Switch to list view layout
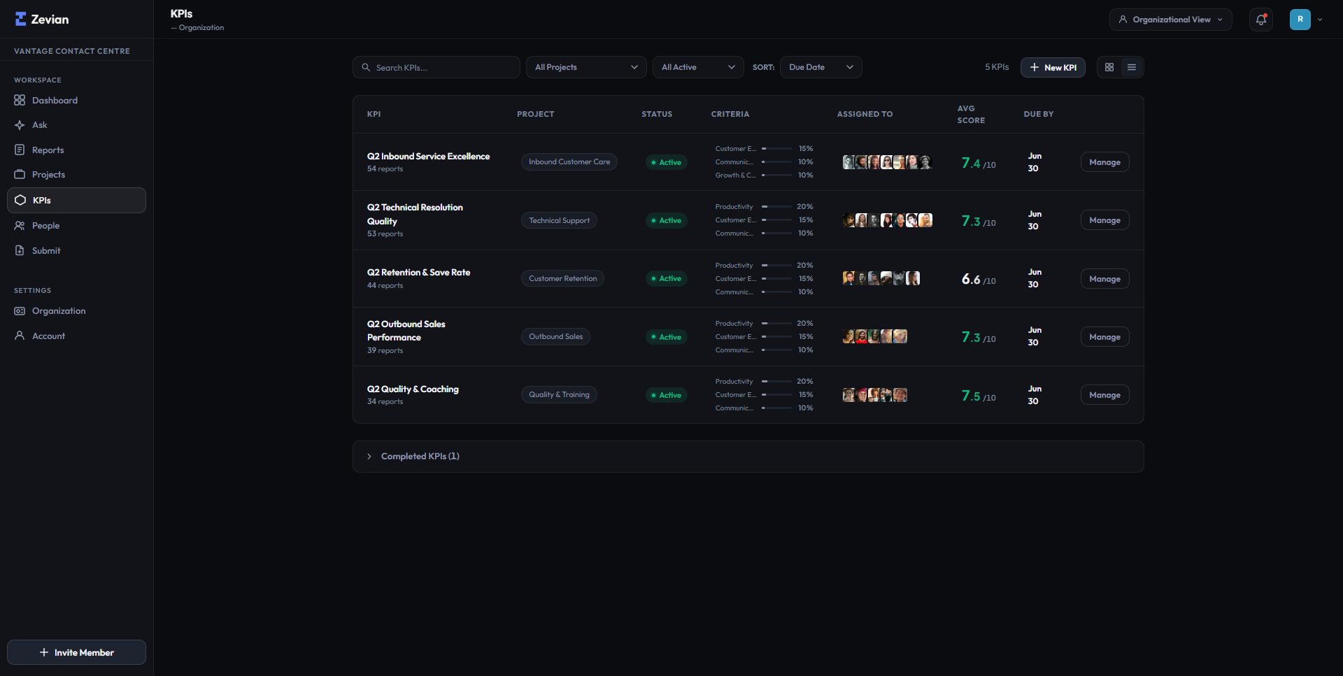 (1132, 67)
